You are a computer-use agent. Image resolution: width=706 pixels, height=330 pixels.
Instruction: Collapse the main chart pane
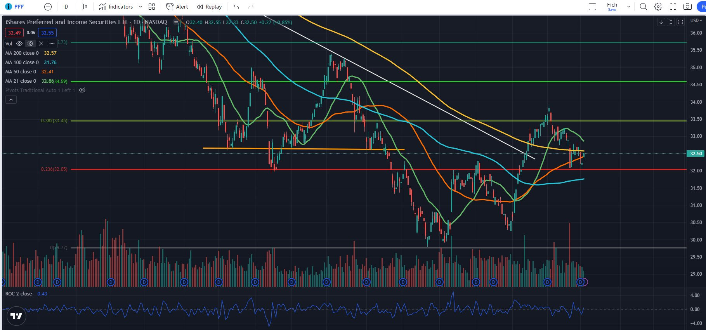coord(671,22)
